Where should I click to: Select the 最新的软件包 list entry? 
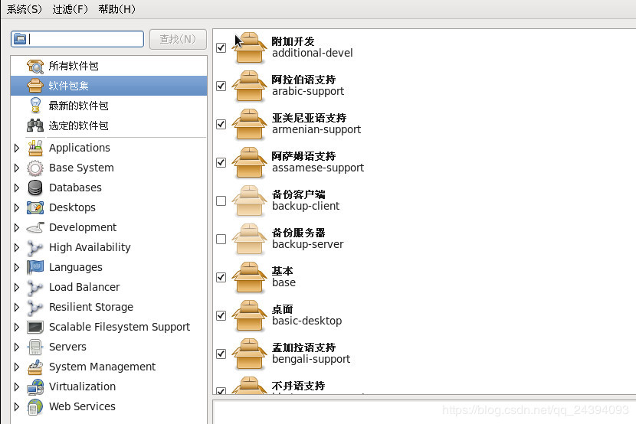pyautogui.click(x=109, y=106)
